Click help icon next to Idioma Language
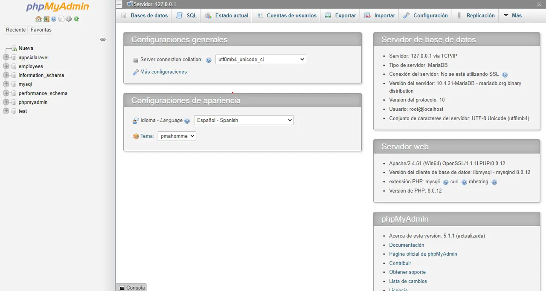Image resolution: width=546 pixels, height=291 pixels. [187, 121]
